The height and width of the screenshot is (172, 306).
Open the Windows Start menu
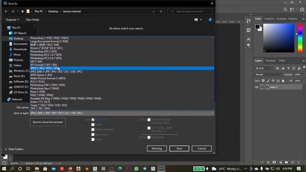(4, 169)
